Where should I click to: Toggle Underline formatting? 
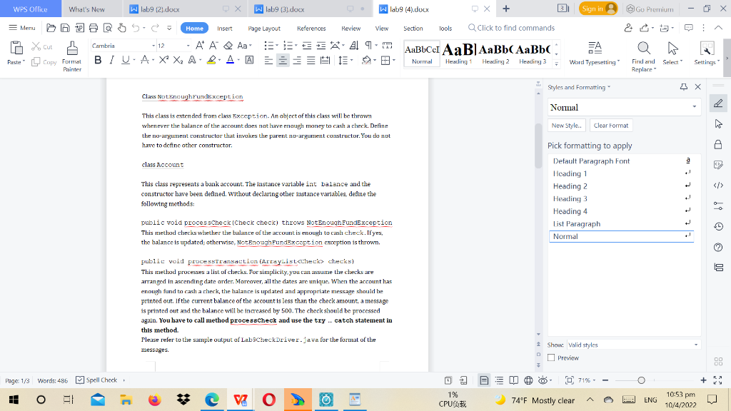coord(125,60)
